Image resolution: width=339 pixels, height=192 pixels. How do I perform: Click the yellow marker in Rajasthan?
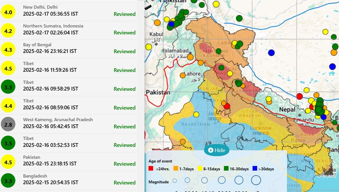[196, 115]
